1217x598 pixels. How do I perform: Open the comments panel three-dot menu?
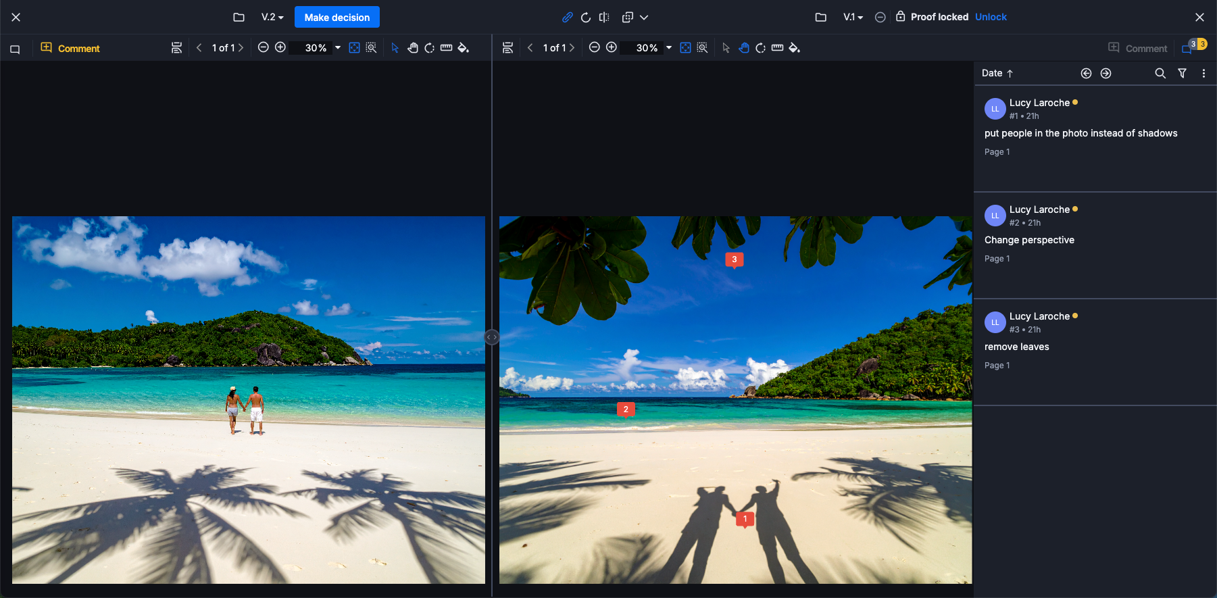[x=1203, y=73]
